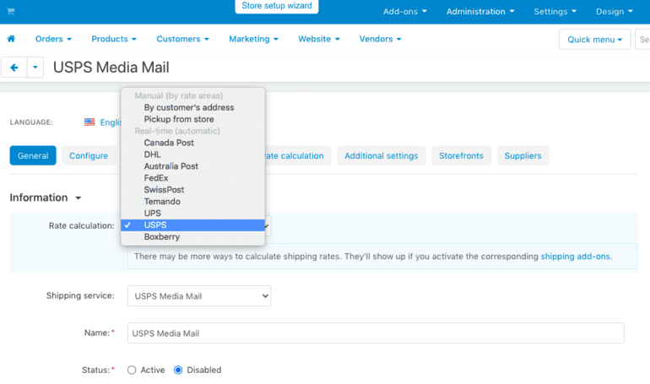Select Boxberry in the list

coord(192,237)
